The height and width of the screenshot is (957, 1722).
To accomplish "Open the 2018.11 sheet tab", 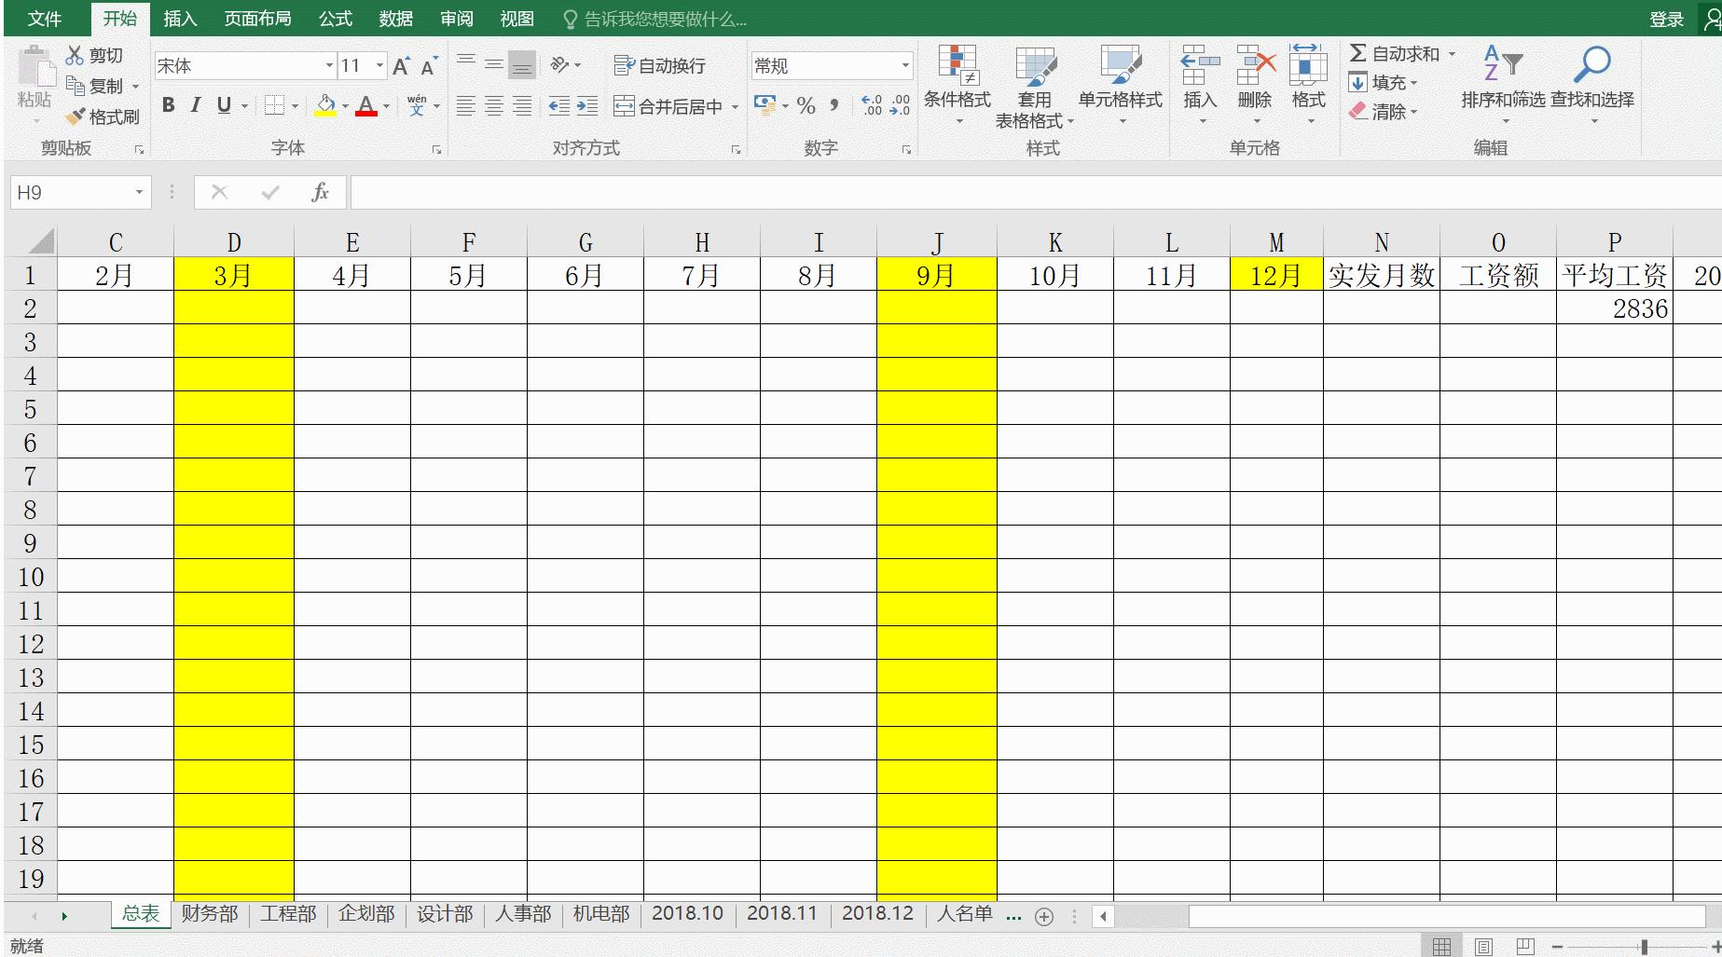I will coord(782,913).
